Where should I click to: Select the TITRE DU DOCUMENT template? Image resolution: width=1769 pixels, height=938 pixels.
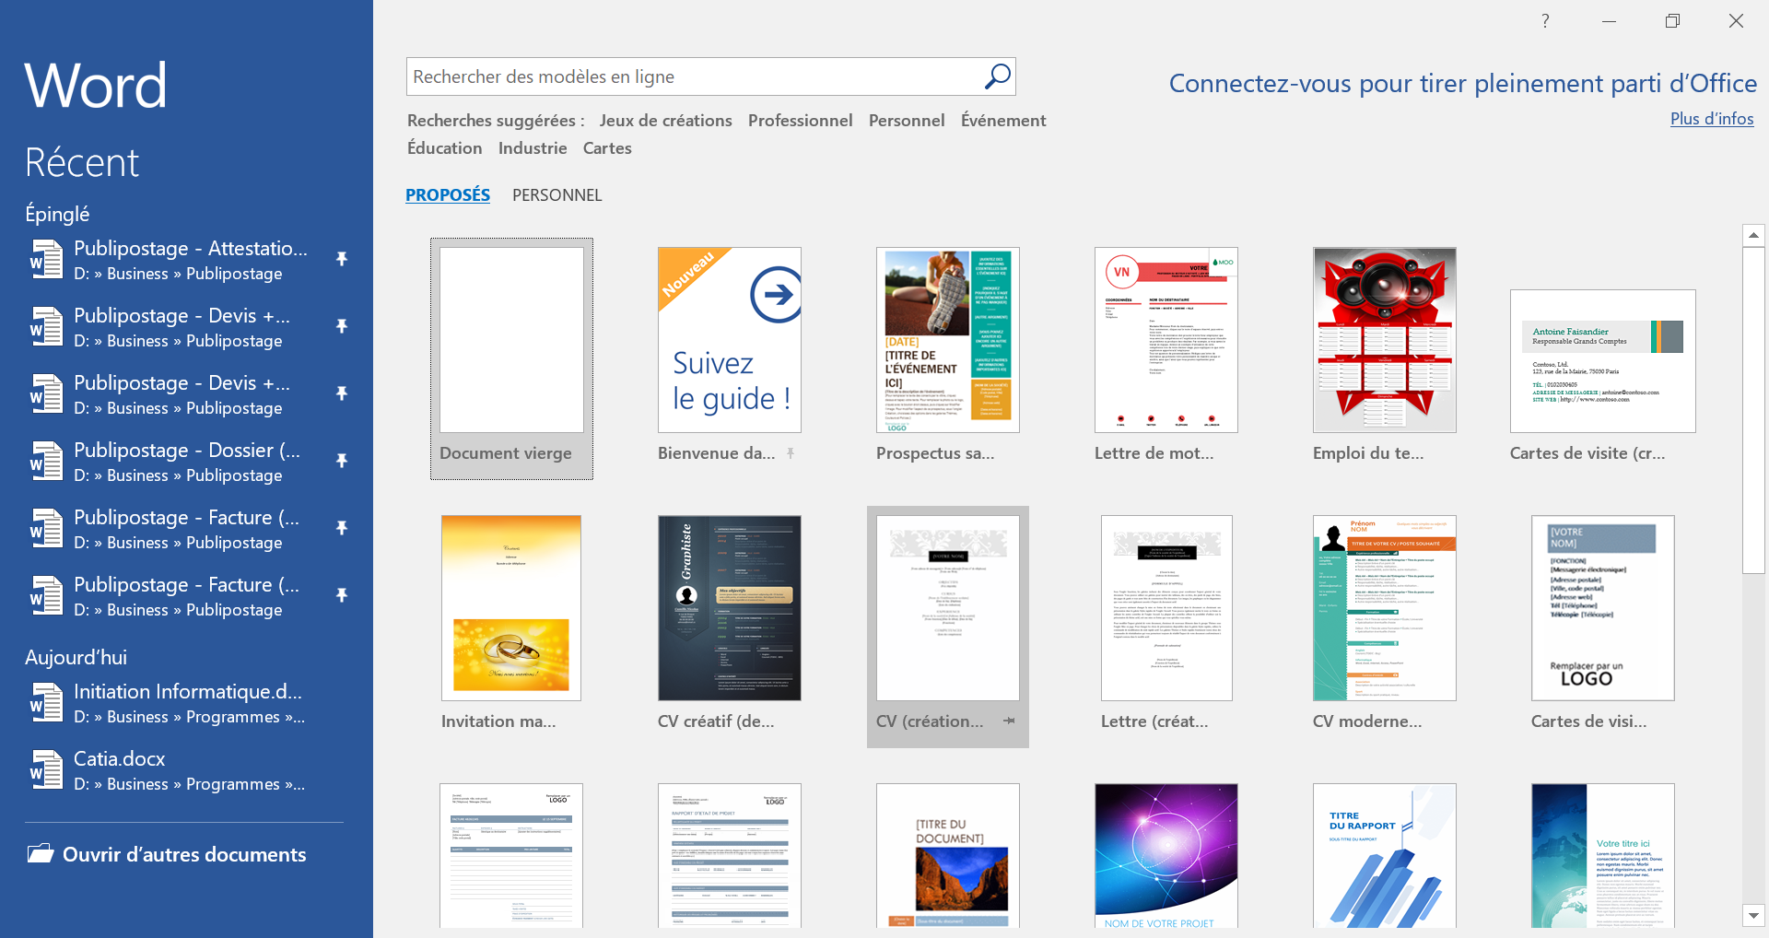point(948,855)
